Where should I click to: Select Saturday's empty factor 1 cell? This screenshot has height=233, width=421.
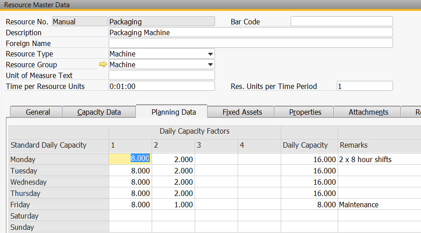click(130, 216)
